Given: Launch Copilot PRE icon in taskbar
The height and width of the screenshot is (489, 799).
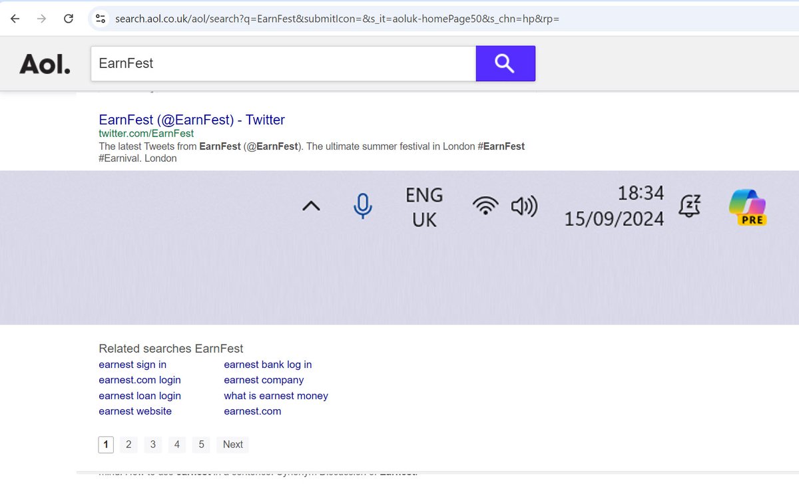Looking at the screenshot, I should click(748, 207).
